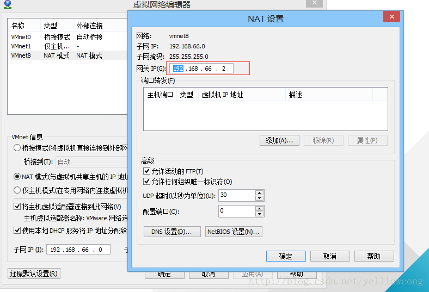Click the 添加(A)... button
This screenshot has width=429, height=292.
point(279,140)
